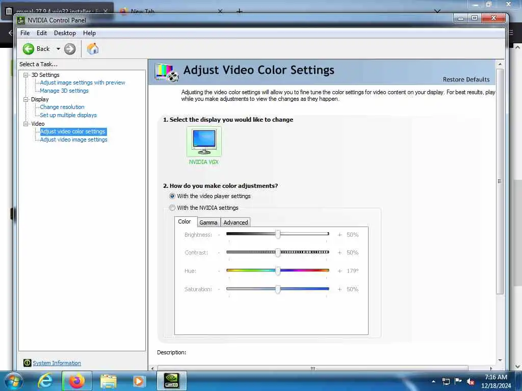
Task: Click the Action Center flag icon
Action: pyautogui.click(x=458, y=381)
